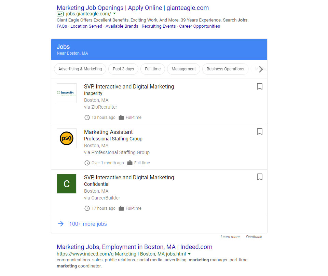Click 'Over 1 month ago' posting time
Image resolution: width=328 pixels, height=276 pixels.
click(x=108, y=163)
